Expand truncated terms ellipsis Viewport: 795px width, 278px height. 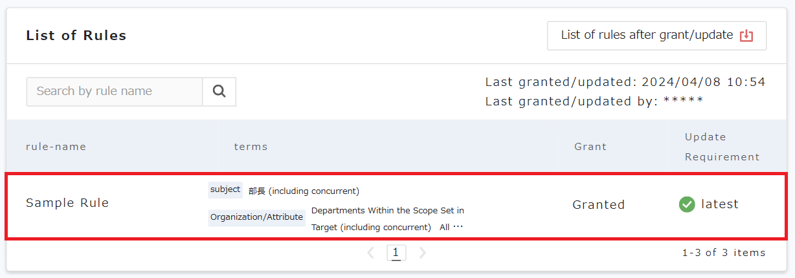pos(458,227)
